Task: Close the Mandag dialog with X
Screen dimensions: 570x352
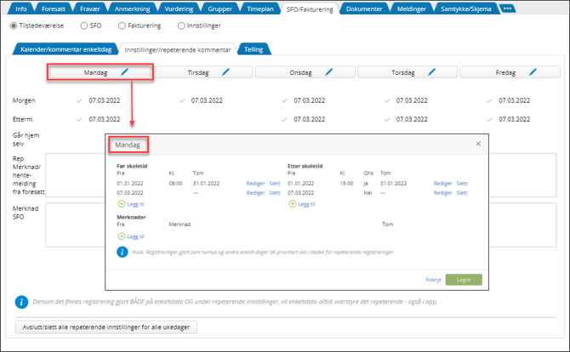Action: click(478, 145)
